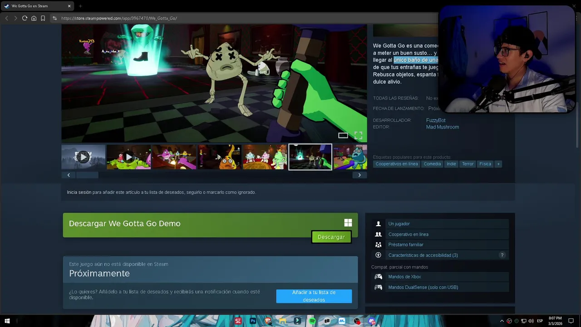
Task: Go back to the previous page
Action: coord(6,18)
